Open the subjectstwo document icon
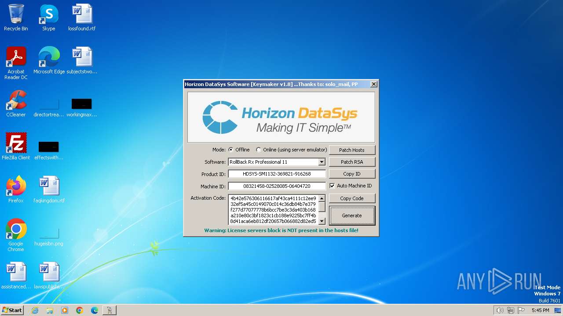The height and width of the screenshot is (316, 563). tap(82, 60)
